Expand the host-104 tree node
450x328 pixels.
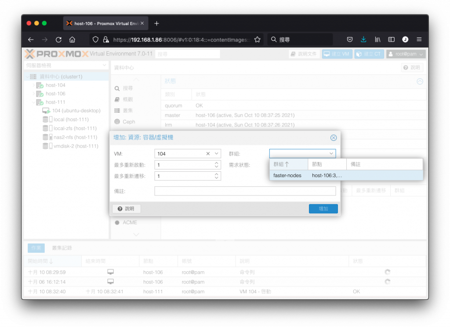(x=33, y=85)
